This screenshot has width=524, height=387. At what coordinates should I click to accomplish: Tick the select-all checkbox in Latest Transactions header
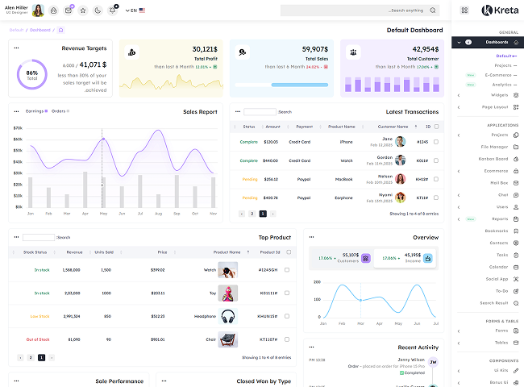tap(436, 126)
